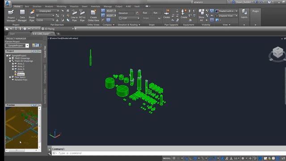Open the Analysis ribbon tab
286x161 pixels.
(x=49, y=6)
